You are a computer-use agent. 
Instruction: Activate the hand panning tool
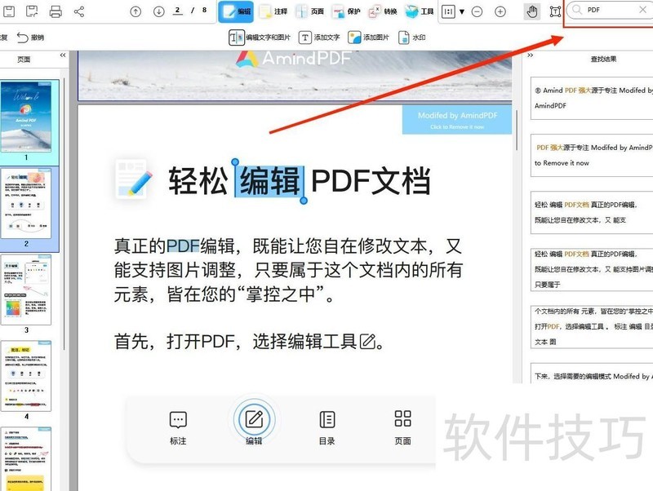(x=531, y=11)
